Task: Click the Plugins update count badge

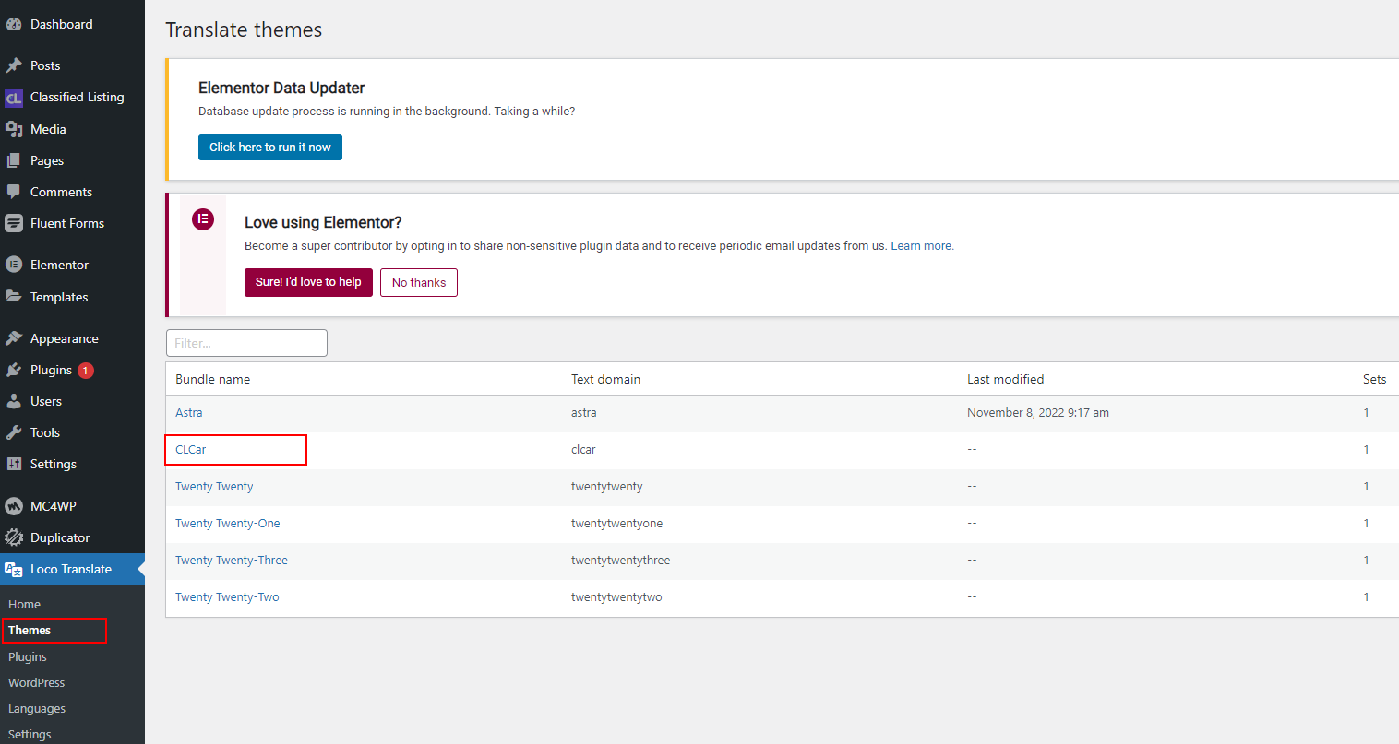Action: pos(86,371)
